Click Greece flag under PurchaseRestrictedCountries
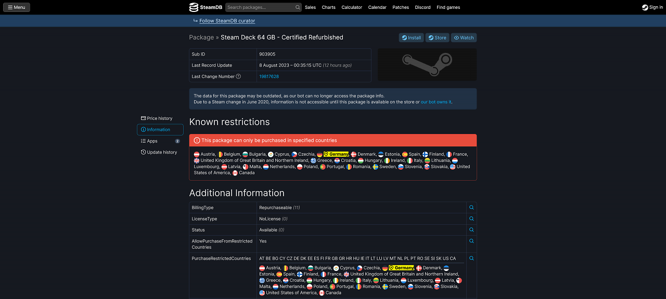Screen dimensions: 666x299 pyautogui.click(x=262, y=280)
